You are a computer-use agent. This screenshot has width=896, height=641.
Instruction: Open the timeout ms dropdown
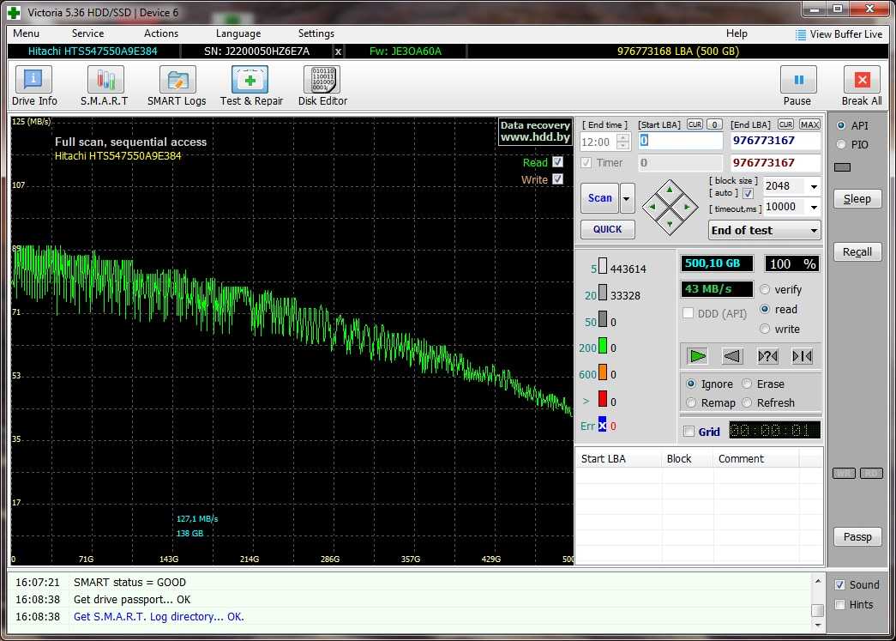813,207
